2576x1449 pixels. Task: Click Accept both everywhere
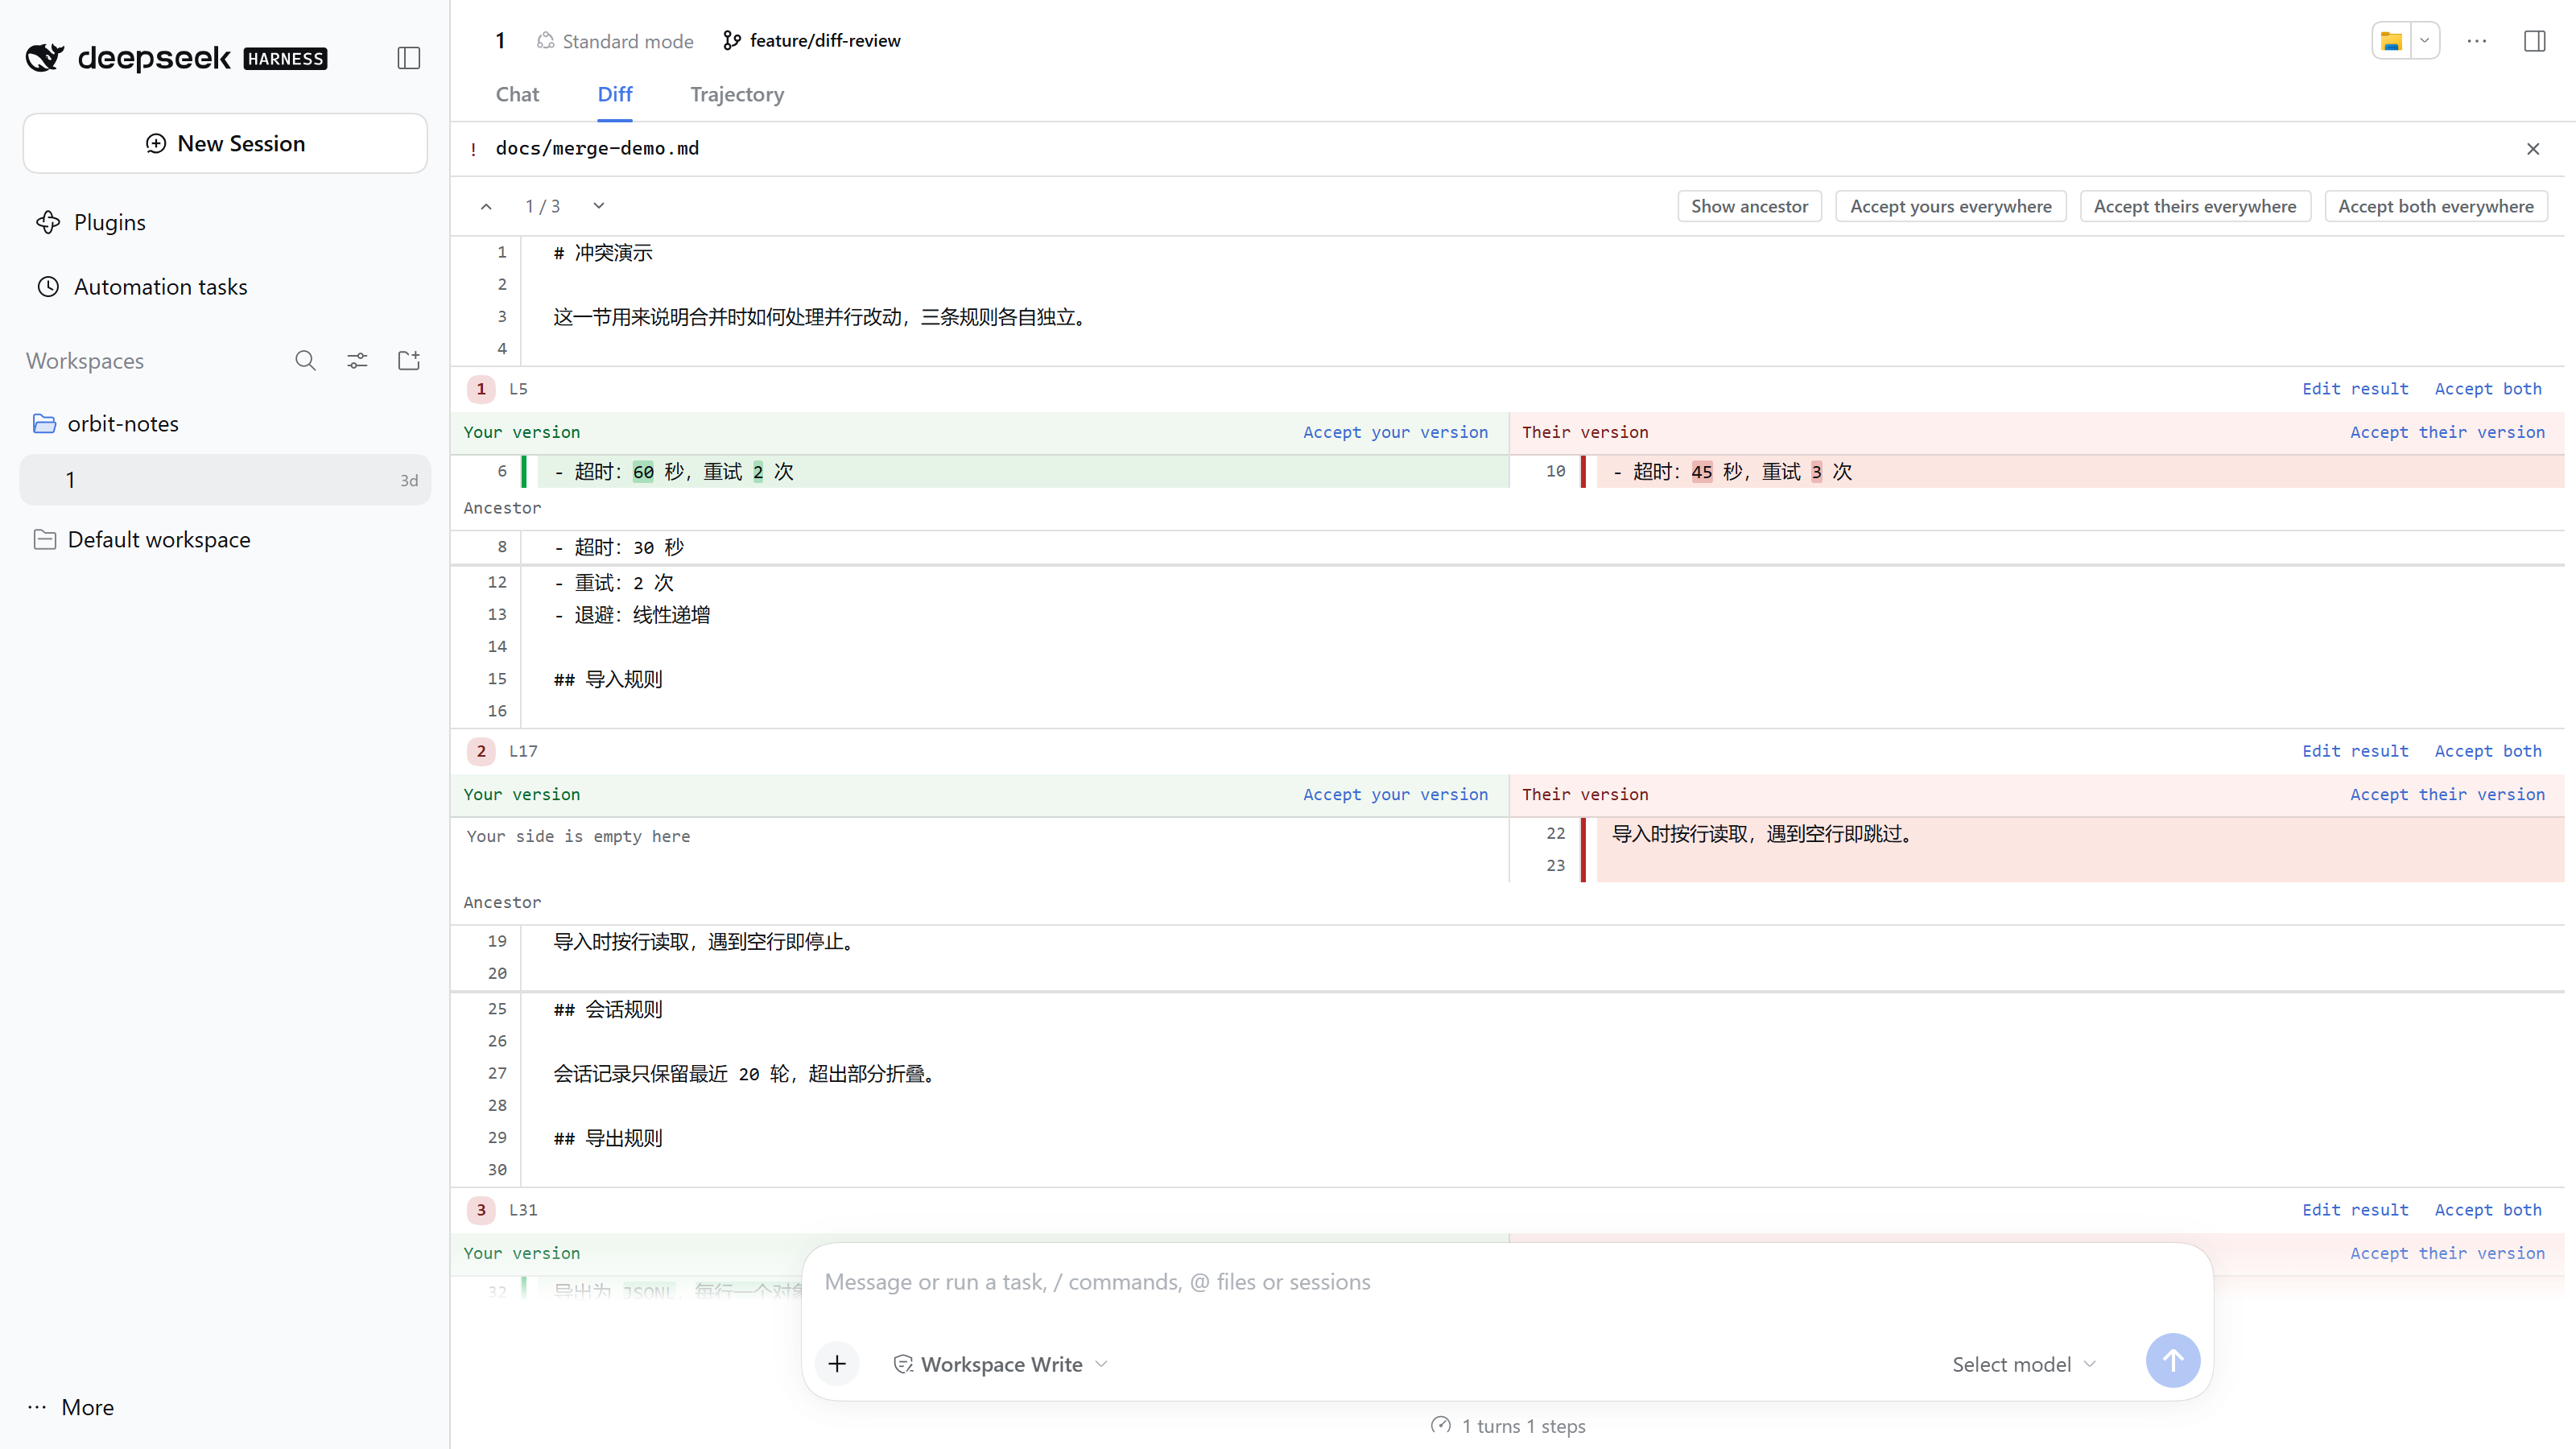pos(2435,206)
